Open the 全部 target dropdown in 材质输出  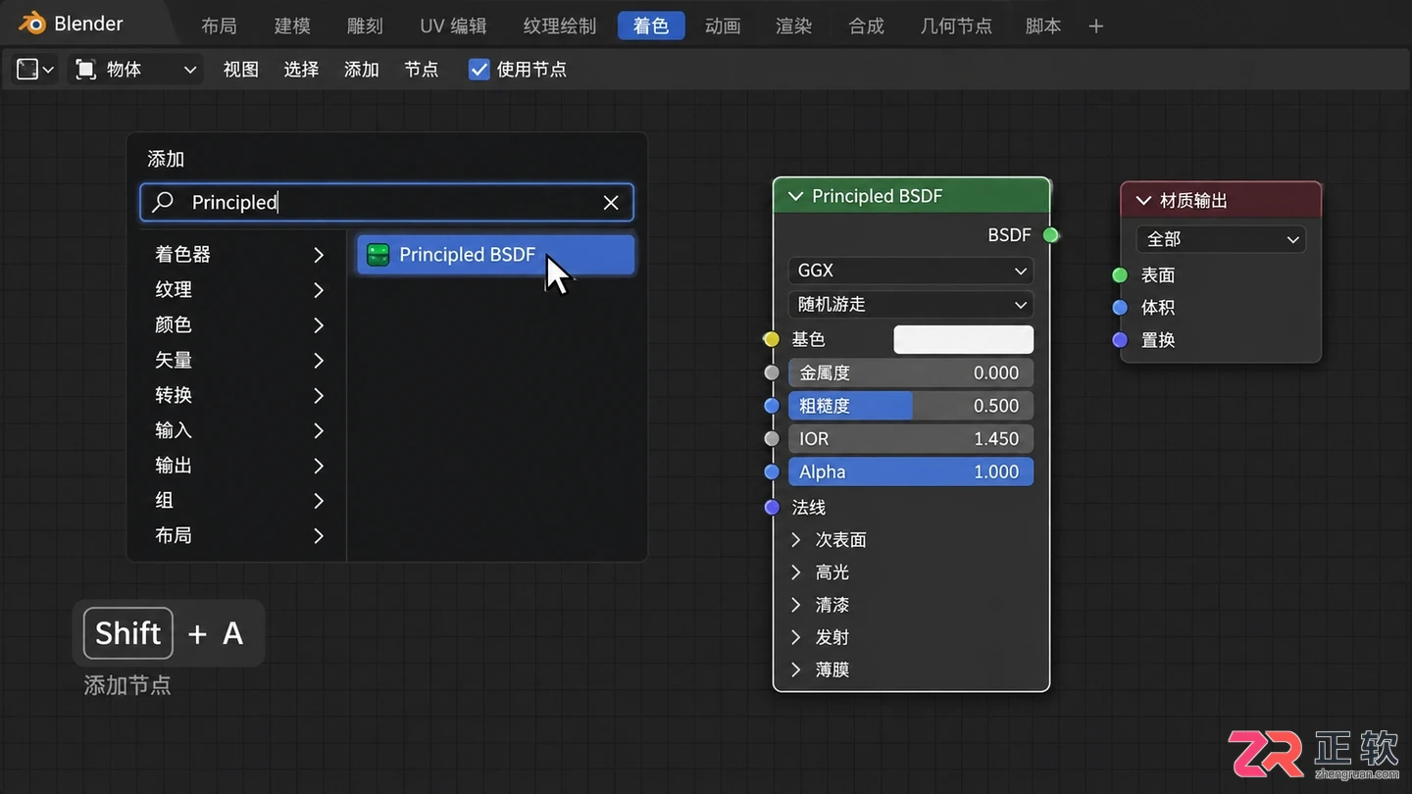1221,239
